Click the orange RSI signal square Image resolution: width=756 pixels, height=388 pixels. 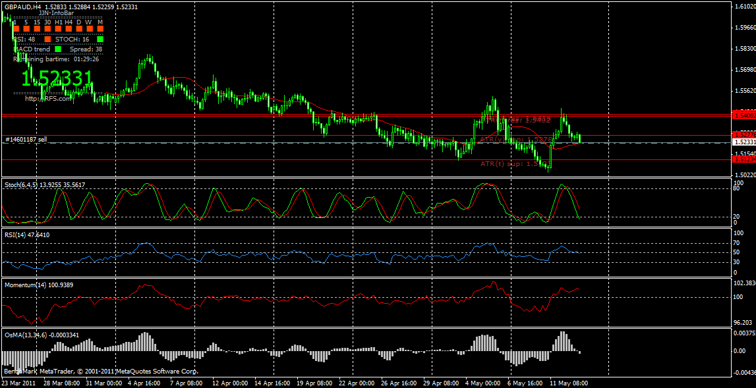click(47, 40)
